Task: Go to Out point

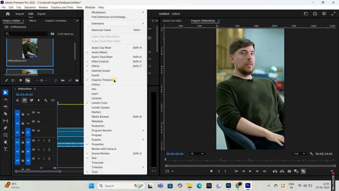Action: click(x=264, y=171)
